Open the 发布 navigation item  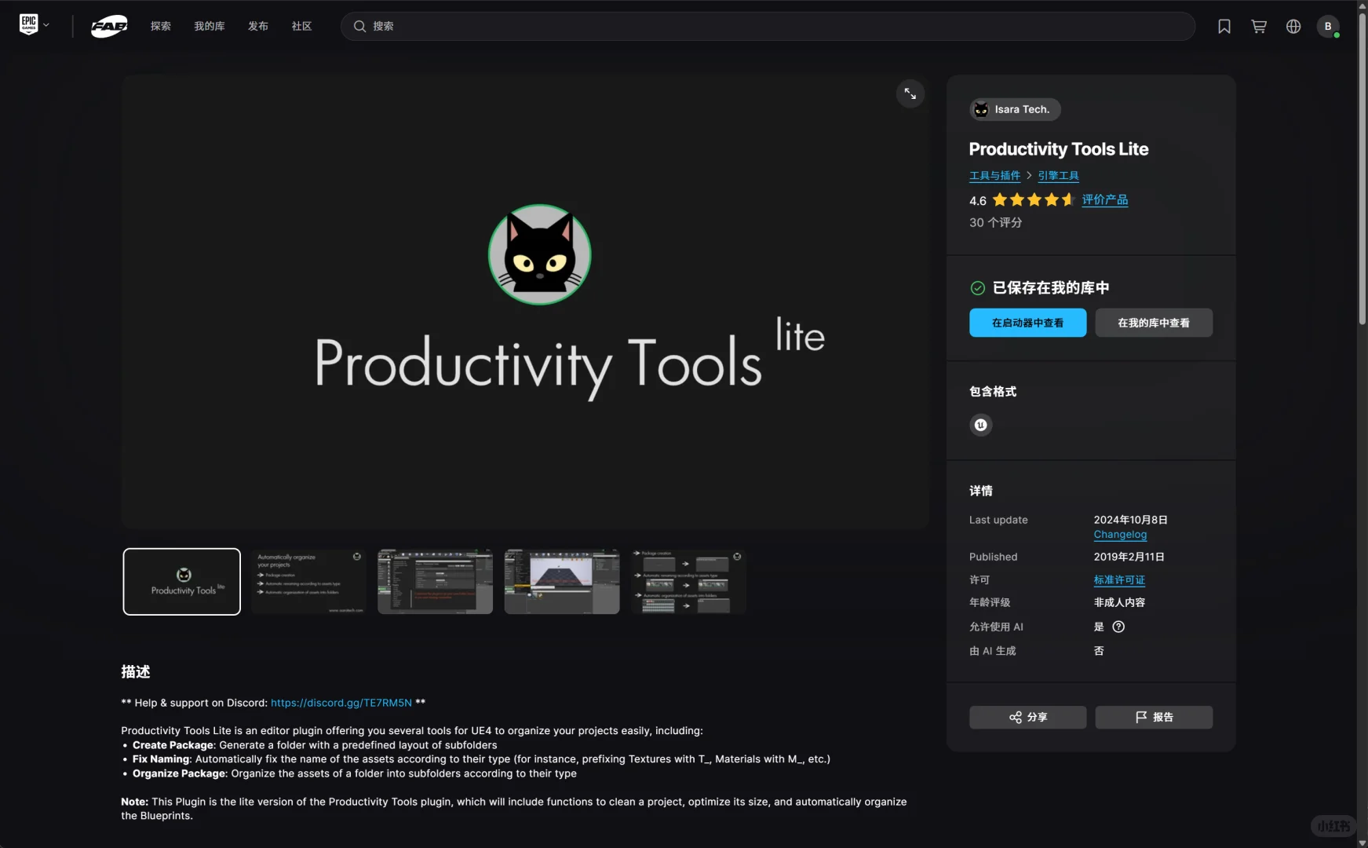tap(258, 26)
